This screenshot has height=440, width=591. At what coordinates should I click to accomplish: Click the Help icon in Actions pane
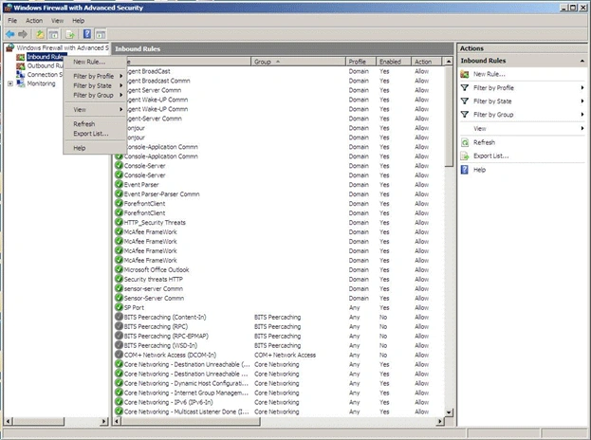tap(465, 170)
